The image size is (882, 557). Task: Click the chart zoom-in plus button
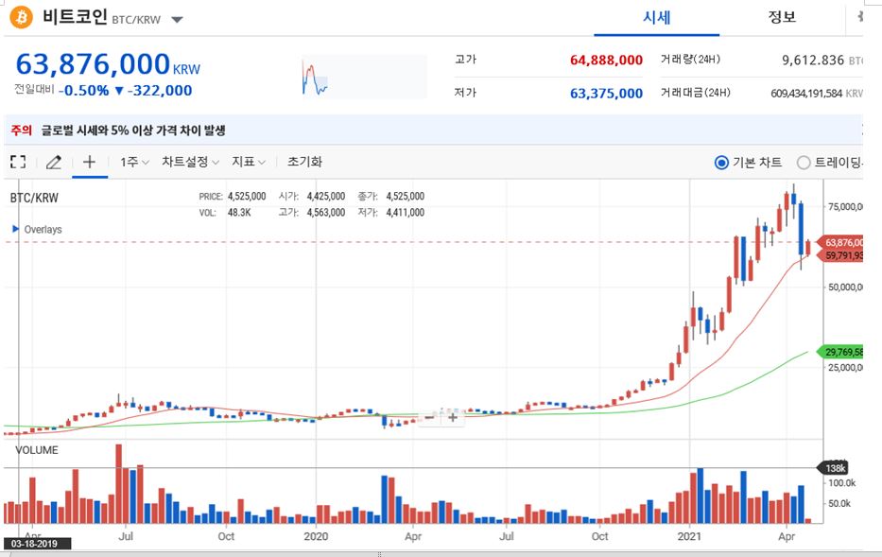(453, 417)
